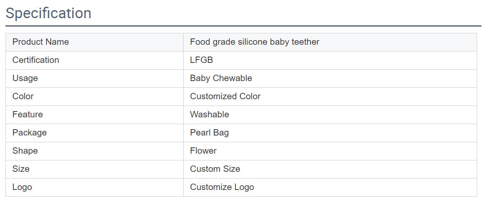Click the Pearl Bag value
This screenshot has width=492, height=206.
point(209,133)
